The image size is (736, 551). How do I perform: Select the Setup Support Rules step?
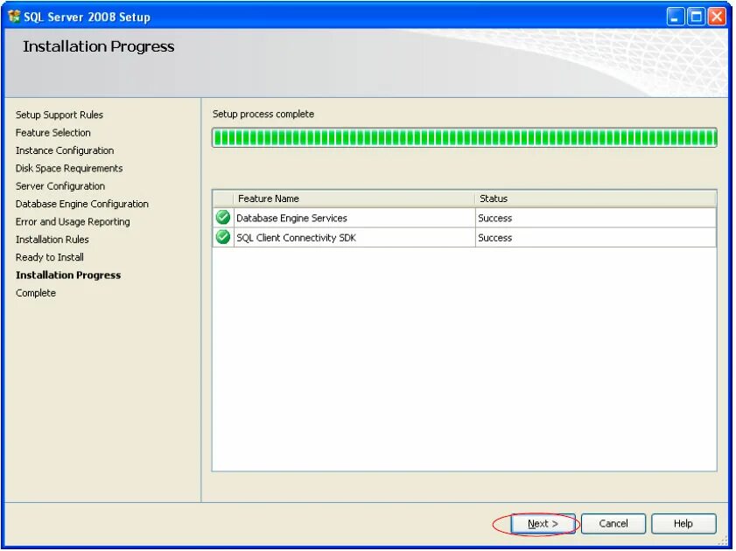(x=60, y=115)
